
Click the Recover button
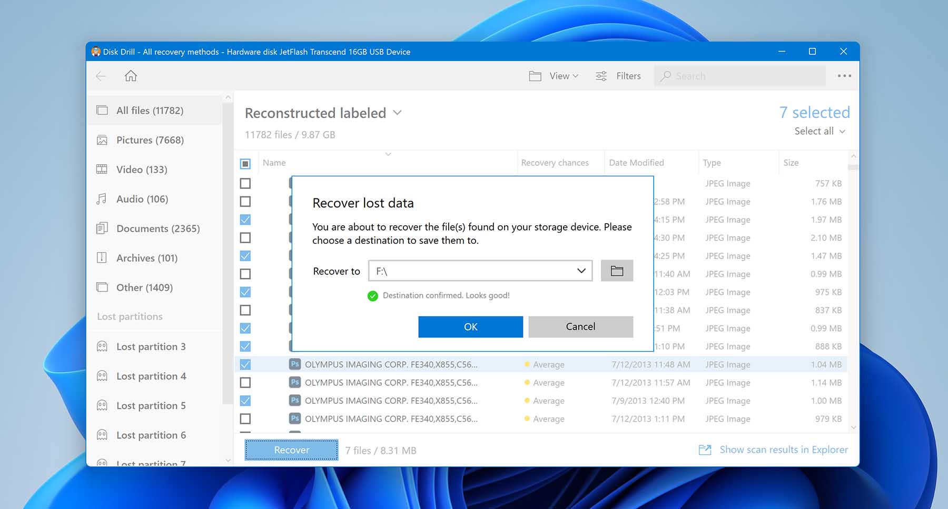[x=291, y=450]
